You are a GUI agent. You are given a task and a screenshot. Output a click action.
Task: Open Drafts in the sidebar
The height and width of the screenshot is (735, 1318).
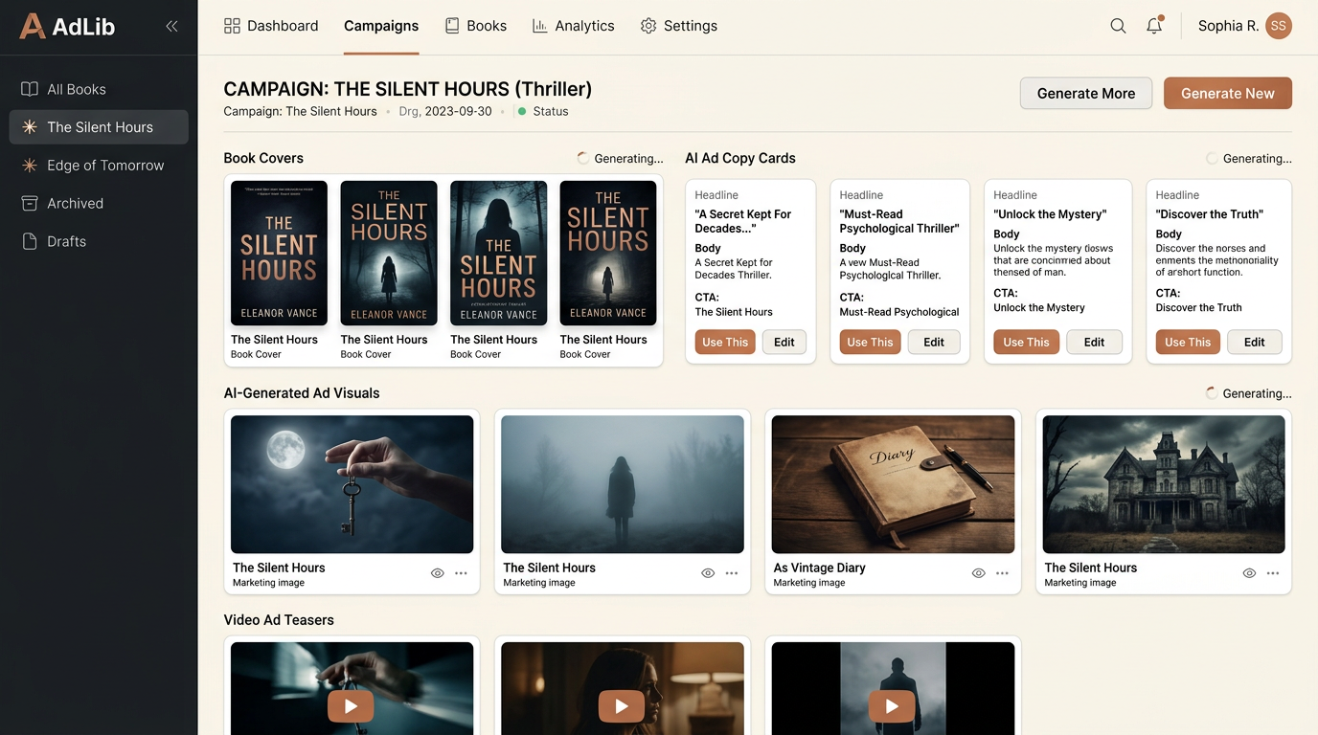(x=66, y=241)
